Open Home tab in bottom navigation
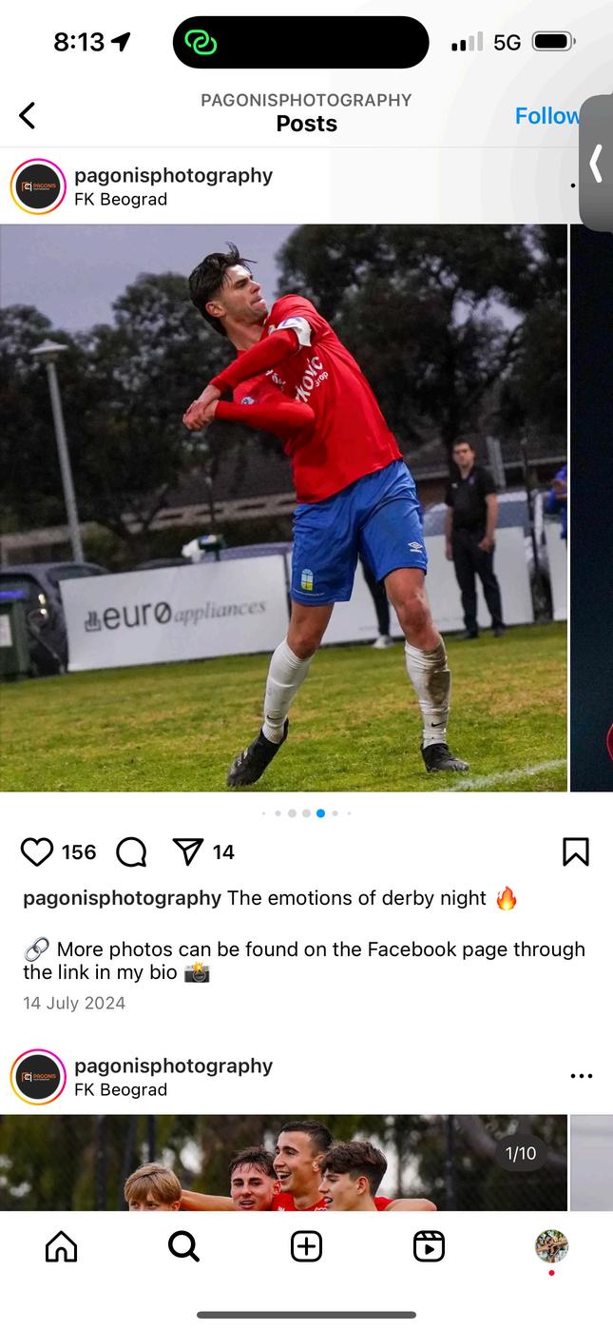The image size is (613, 1330). coord(61,1245)
